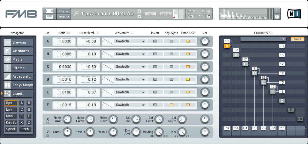Viewport: 308px width, 144px height.
Task: Open the Arpeggiator page in Navigator
Action: (x=18, y=76)
